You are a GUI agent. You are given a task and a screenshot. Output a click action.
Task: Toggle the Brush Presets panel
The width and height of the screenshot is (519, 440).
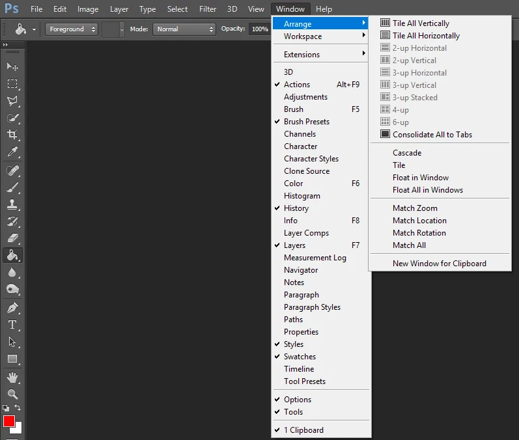pos(320,122)
